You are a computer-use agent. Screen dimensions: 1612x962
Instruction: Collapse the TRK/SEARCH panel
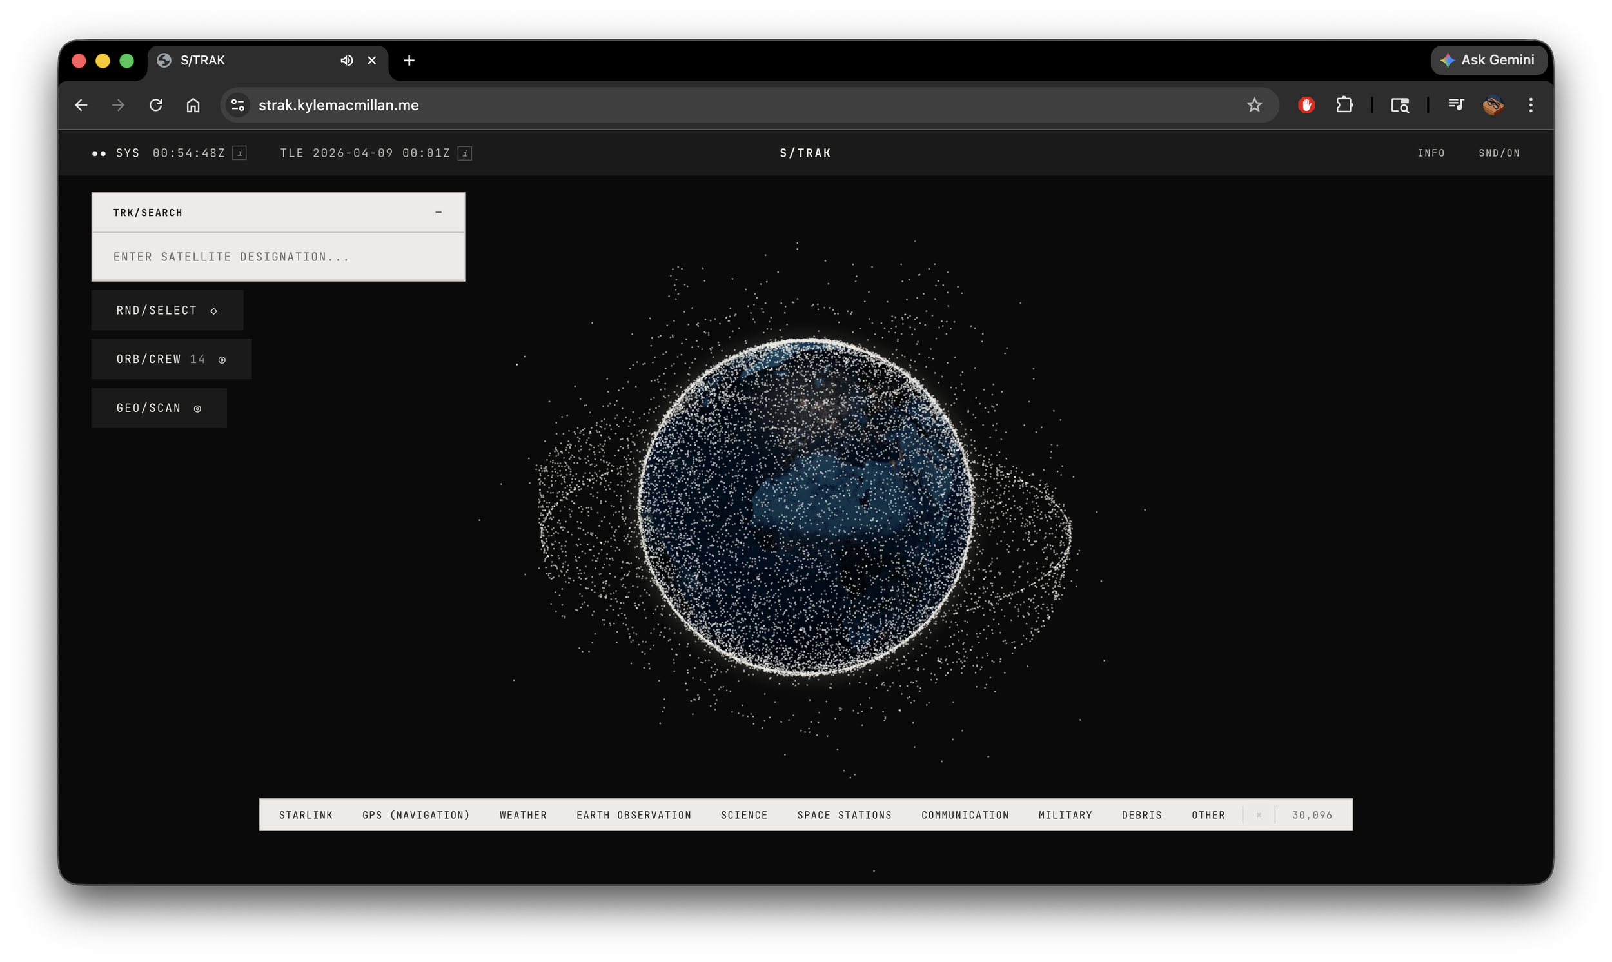tap(438, 213)
